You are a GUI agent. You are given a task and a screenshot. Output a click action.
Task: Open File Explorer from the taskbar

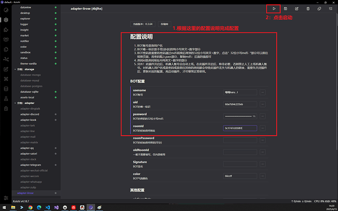tap(13, 208)
